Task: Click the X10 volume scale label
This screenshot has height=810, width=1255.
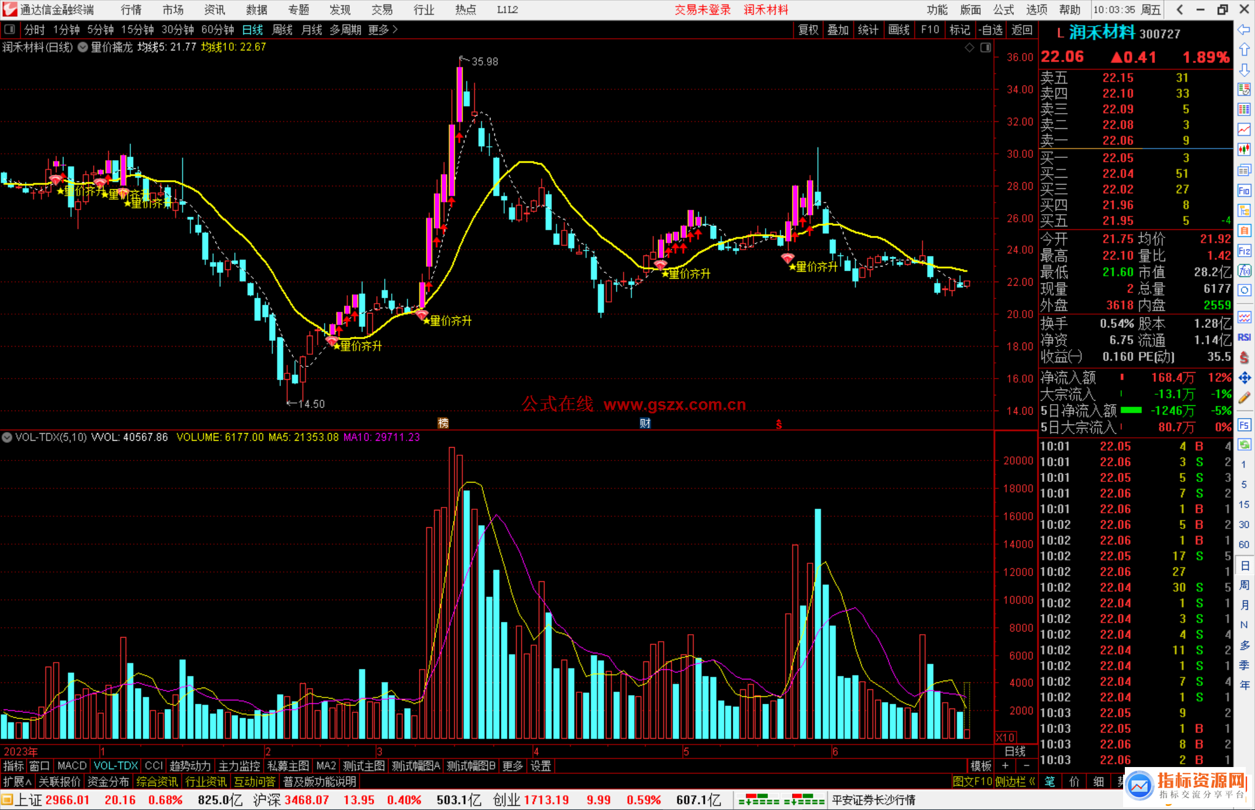Action: [x=1006, y=737]
